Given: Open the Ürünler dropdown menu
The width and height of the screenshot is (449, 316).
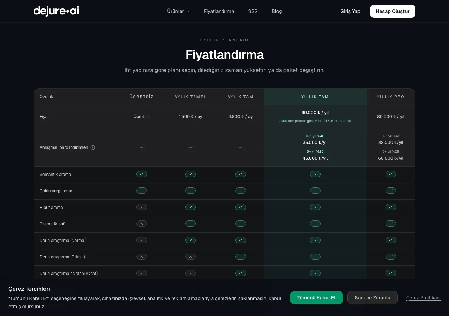Looking at the screenshot, I should click(x=178, y=11).
